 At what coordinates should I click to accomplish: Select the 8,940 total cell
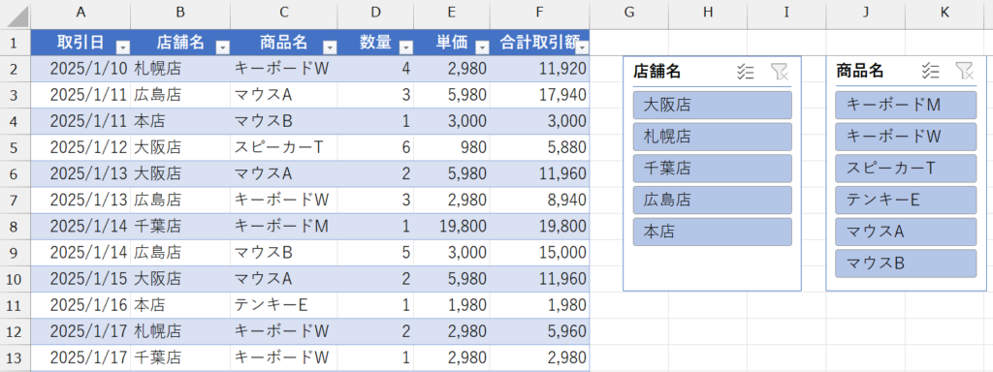point(539,200)
